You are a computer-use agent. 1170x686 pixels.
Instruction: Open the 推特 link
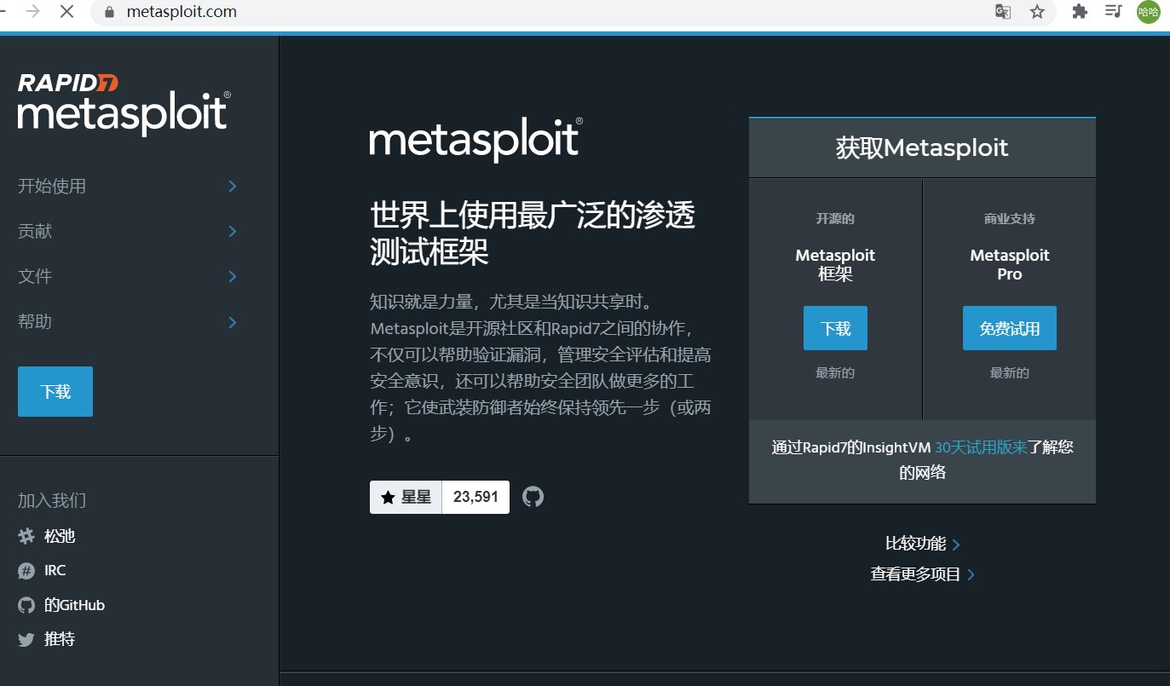[x=60, y=639]
